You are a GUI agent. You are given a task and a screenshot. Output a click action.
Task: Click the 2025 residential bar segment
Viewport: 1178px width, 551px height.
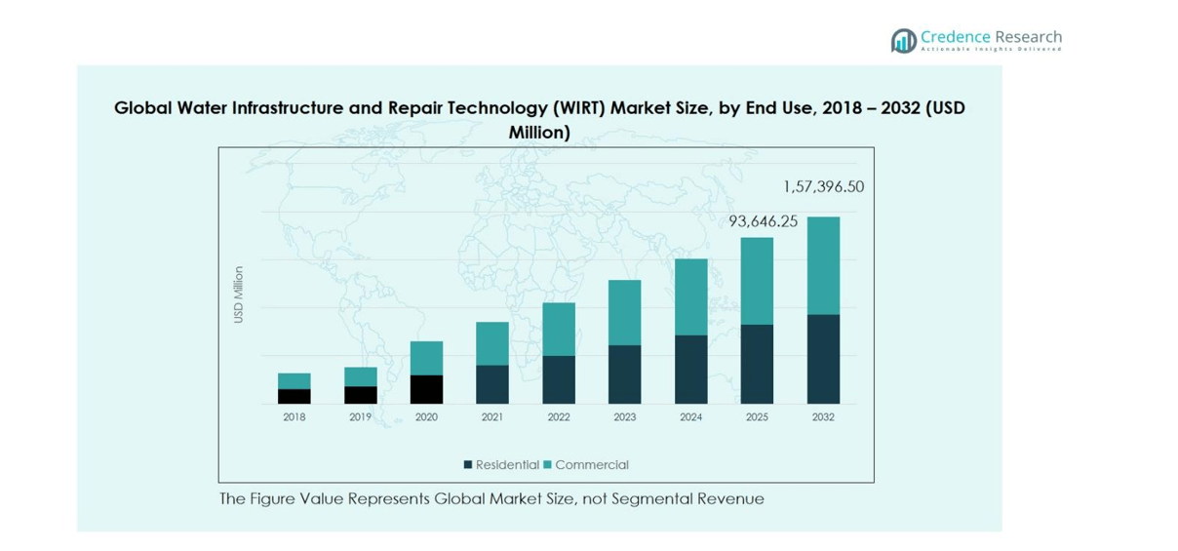tap(757, 364)
